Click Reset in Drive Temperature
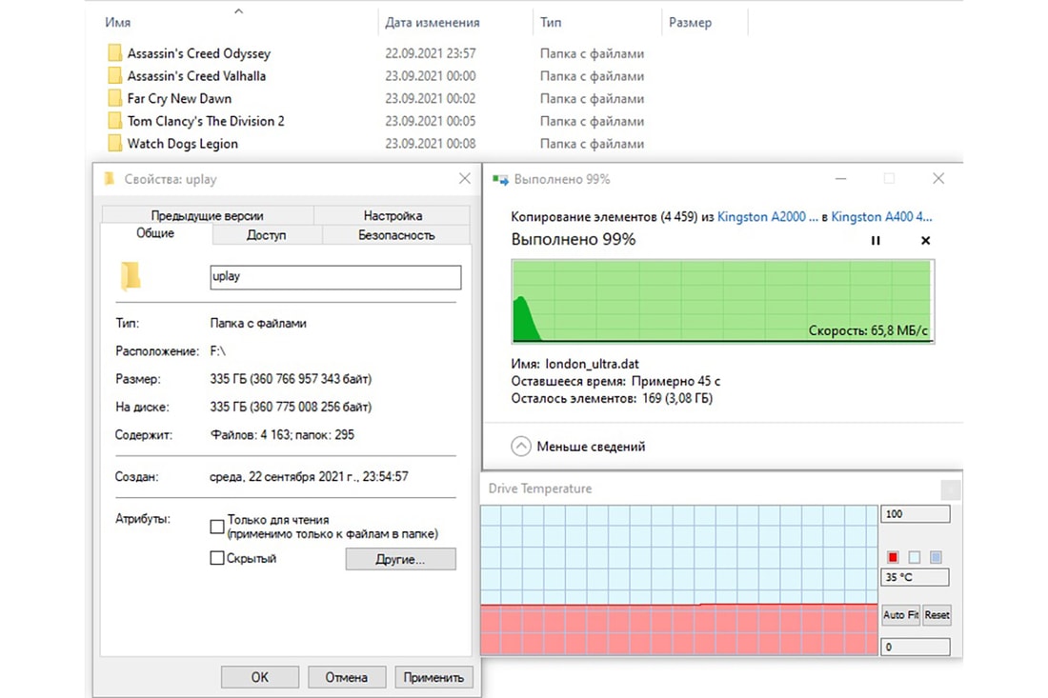Image resolution: width=1048 pixels, height=698 pixels. coord(937,614)
